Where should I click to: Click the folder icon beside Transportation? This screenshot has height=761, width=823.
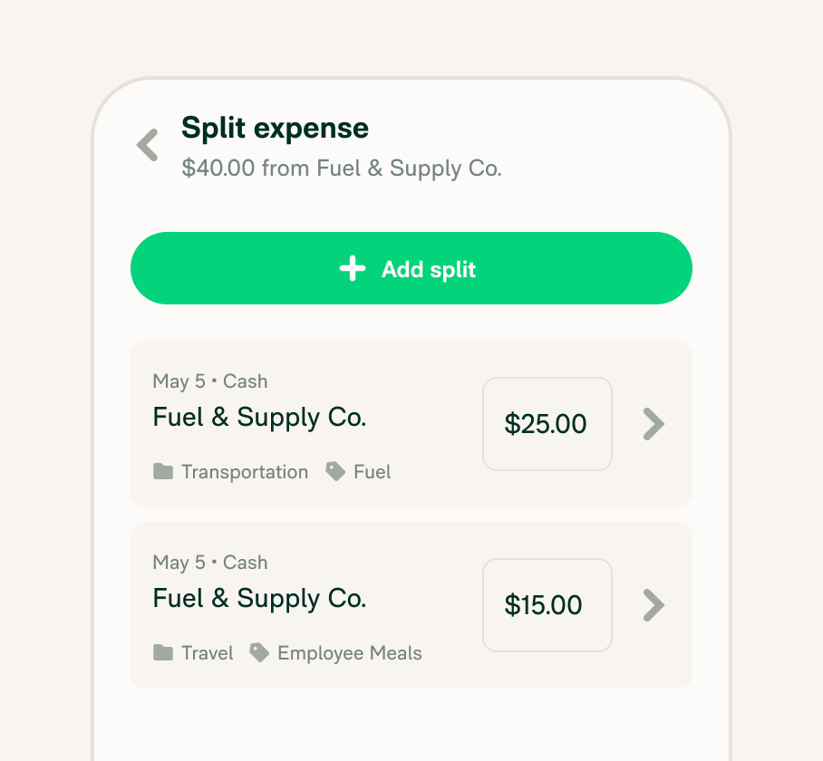pos(163,472)
